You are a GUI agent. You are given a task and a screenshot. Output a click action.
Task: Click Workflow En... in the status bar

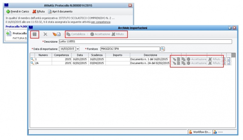click(200, 132)
